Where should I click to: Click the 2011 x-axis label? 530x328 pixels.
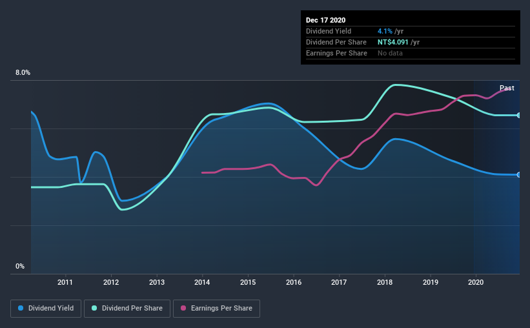[x=65, y=282]
